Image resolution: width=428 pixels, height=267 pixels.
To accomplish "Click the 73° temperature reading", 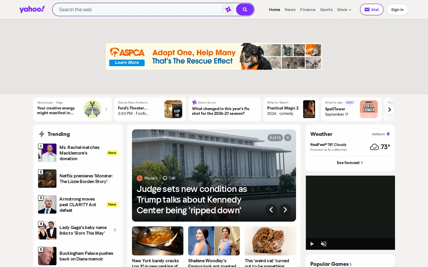I will click(385, 147).
